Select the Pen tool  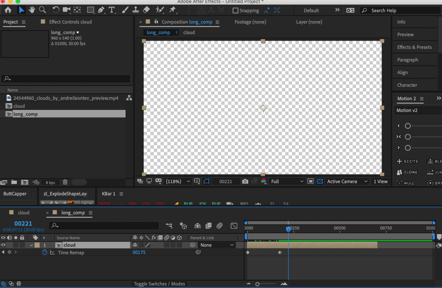click(x=101, y=10)
